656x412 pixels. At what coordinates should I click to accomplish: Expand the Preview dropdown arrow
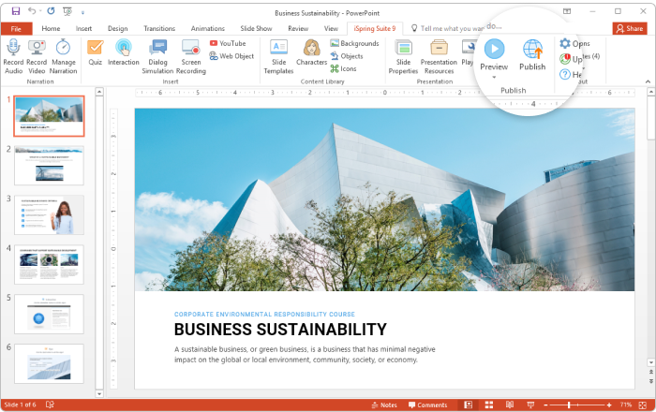click(x=494, y=78)
